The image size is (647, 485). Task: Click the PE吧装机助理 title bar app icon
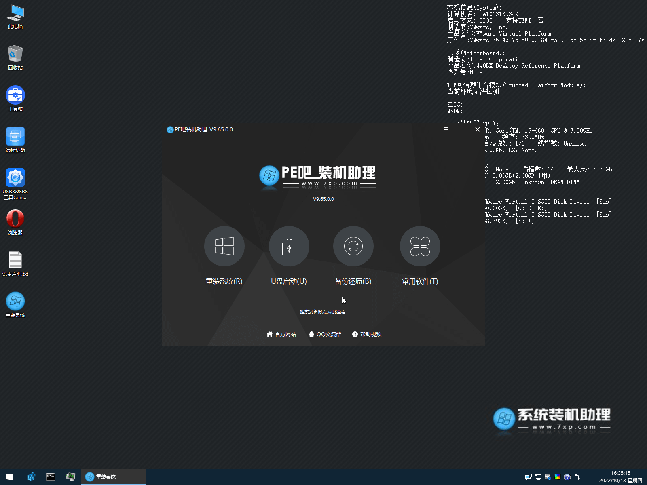pos(170,130)
